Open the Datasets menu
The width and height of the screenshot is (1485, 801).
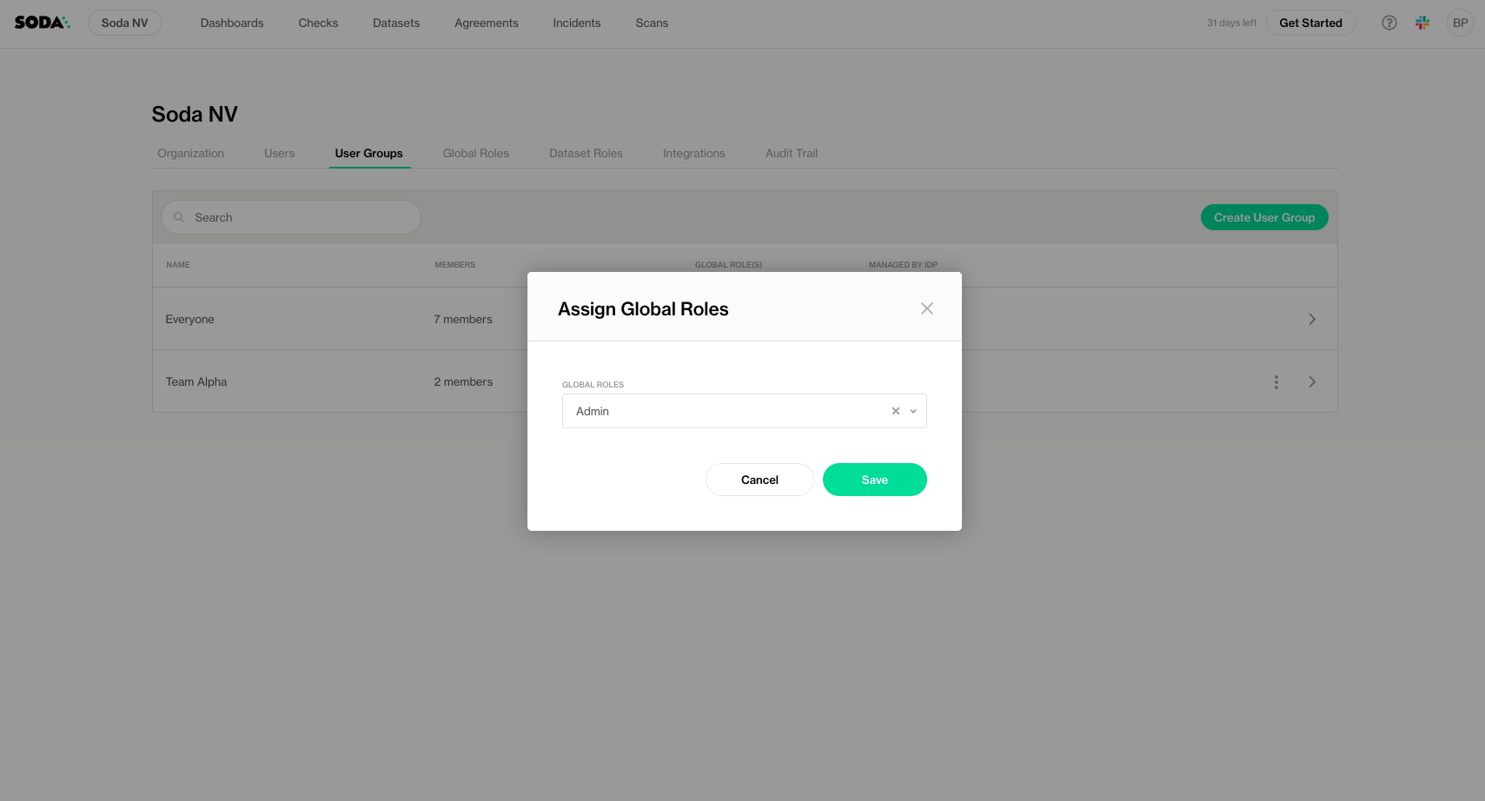[x=395, y=23]
